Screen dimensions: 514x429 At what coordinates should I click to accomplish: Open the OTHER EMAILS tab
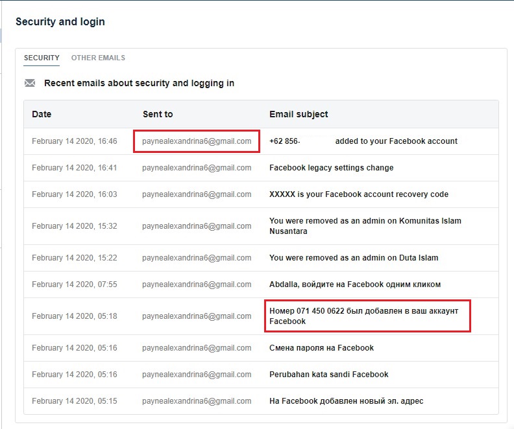(99, 58)
